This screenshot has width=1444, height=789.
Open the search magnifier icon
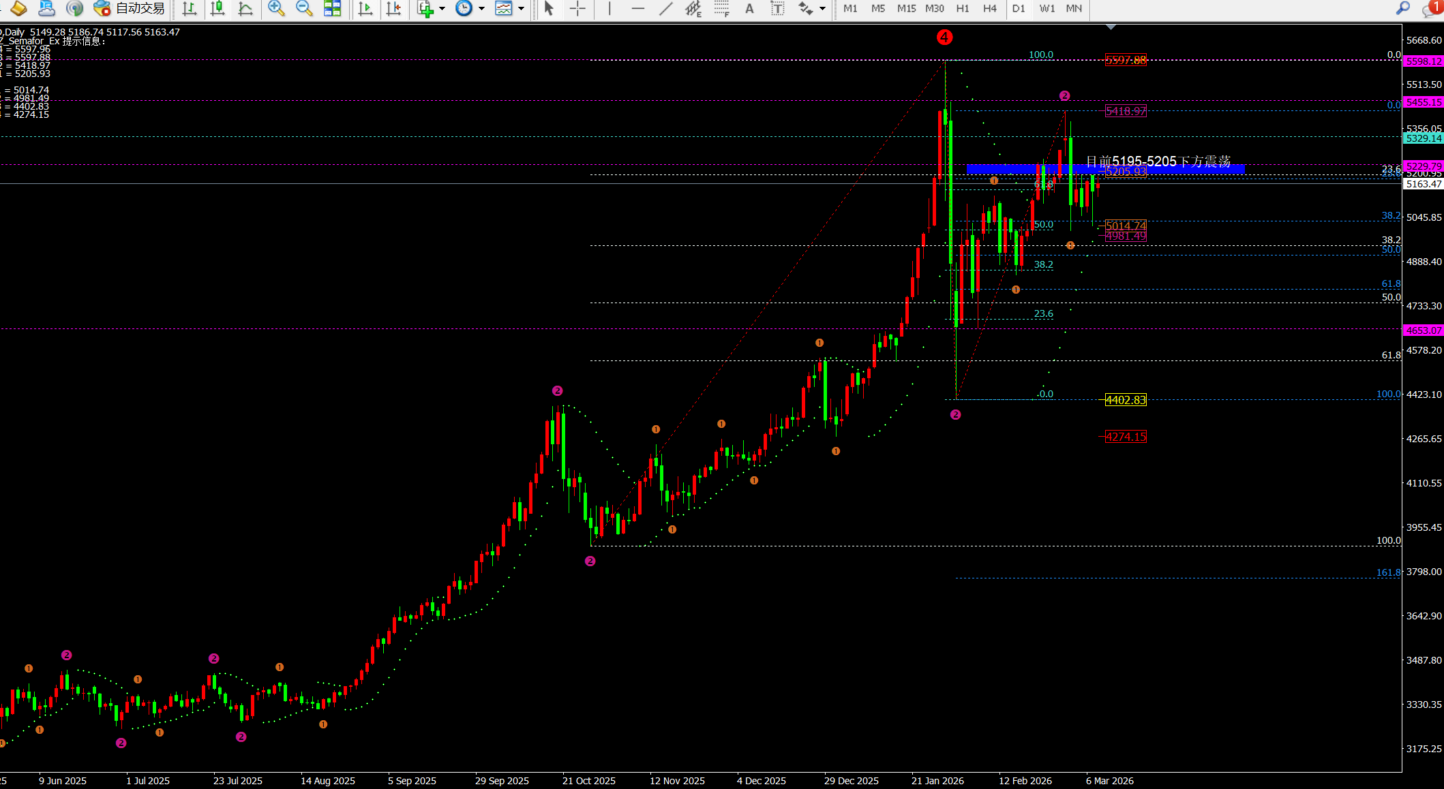coord(1402,8)
